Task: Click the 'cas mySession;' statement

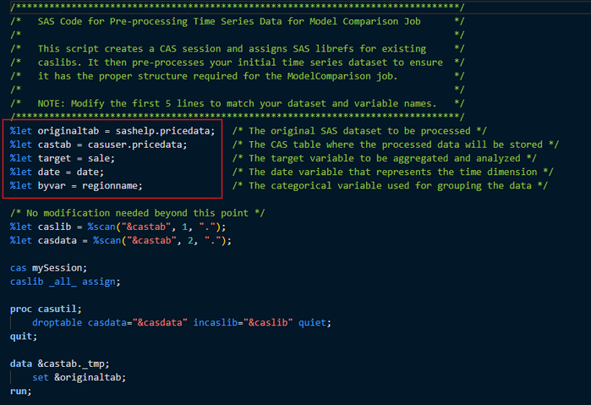Action: point(48,268)
